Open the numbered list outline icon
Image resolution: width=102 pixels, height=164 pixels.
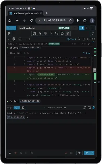click(9, 34)
